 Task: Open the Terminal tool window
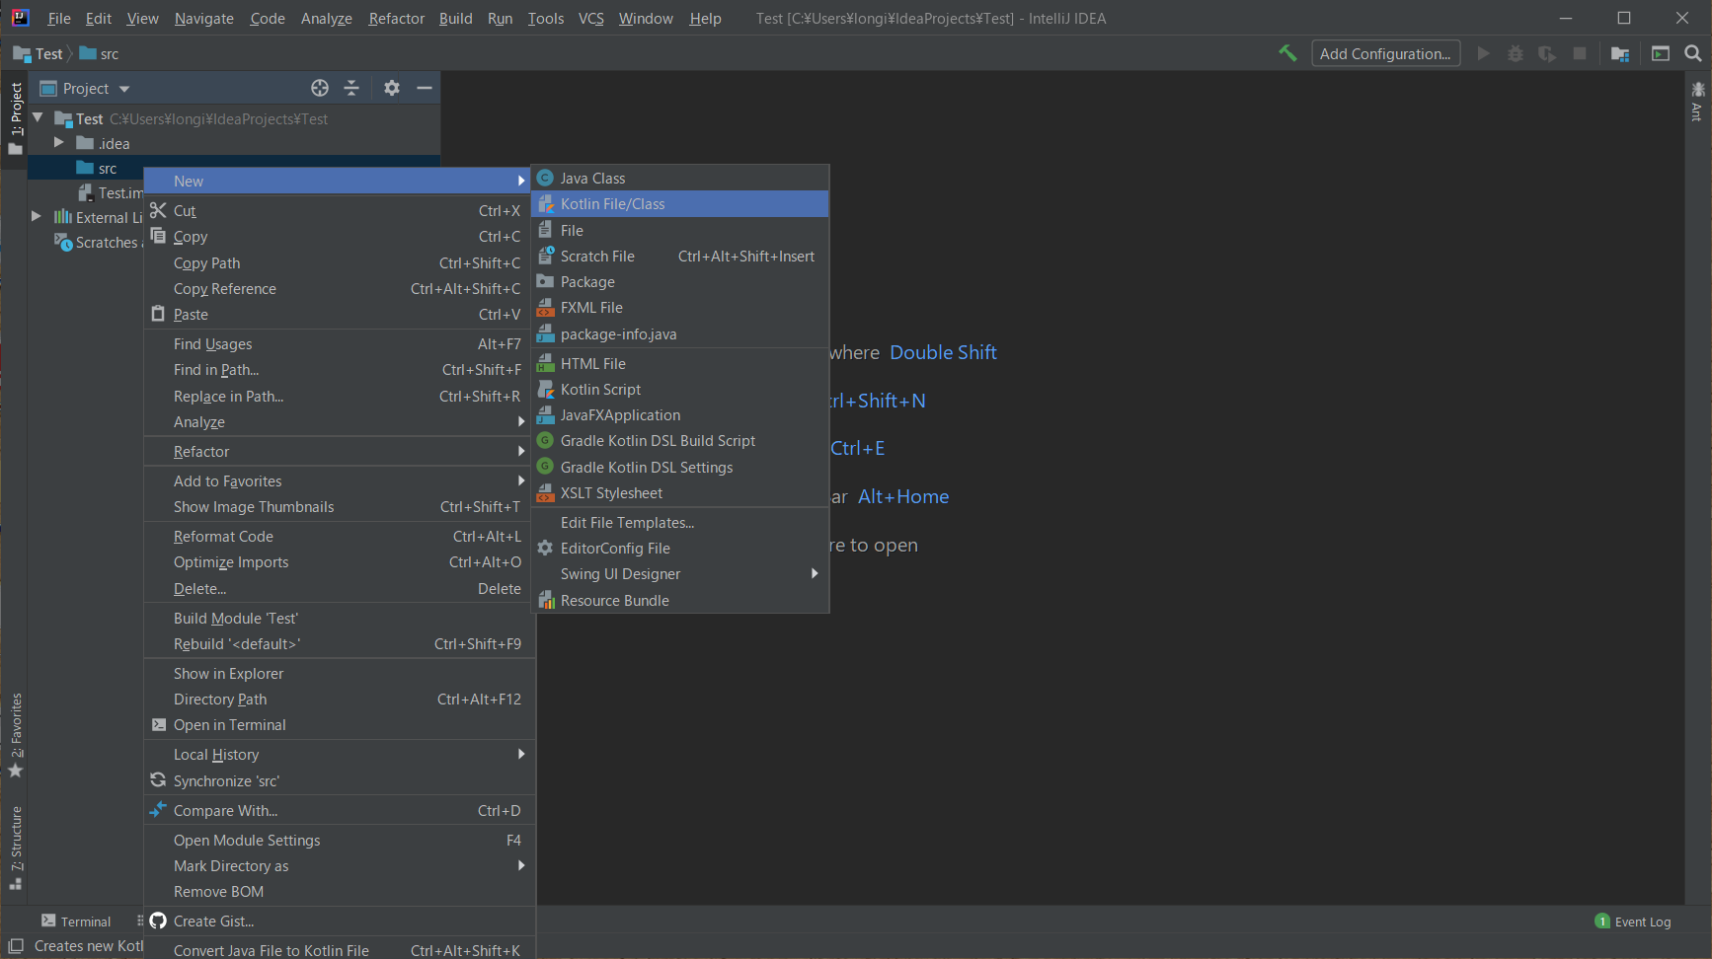(76, 922)
